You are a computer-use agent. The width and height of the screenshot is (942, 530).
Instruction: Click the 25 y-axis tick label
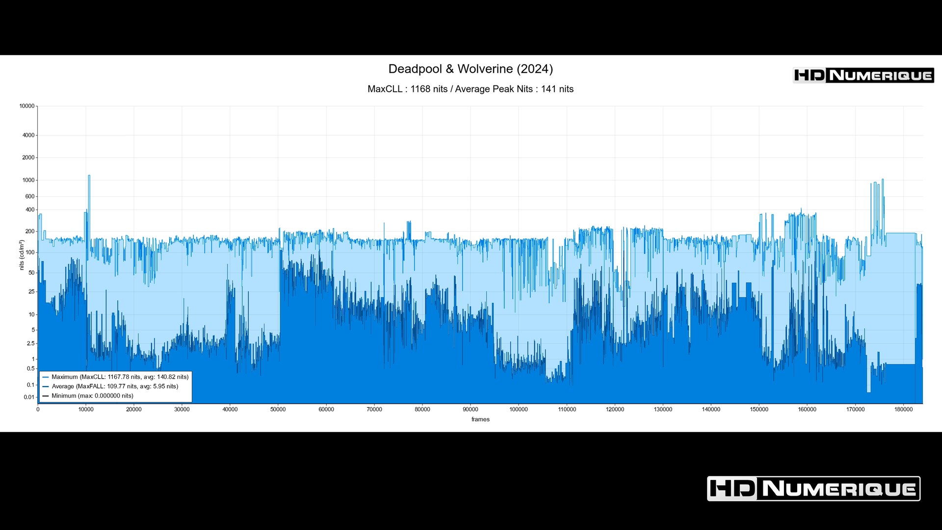31,291
